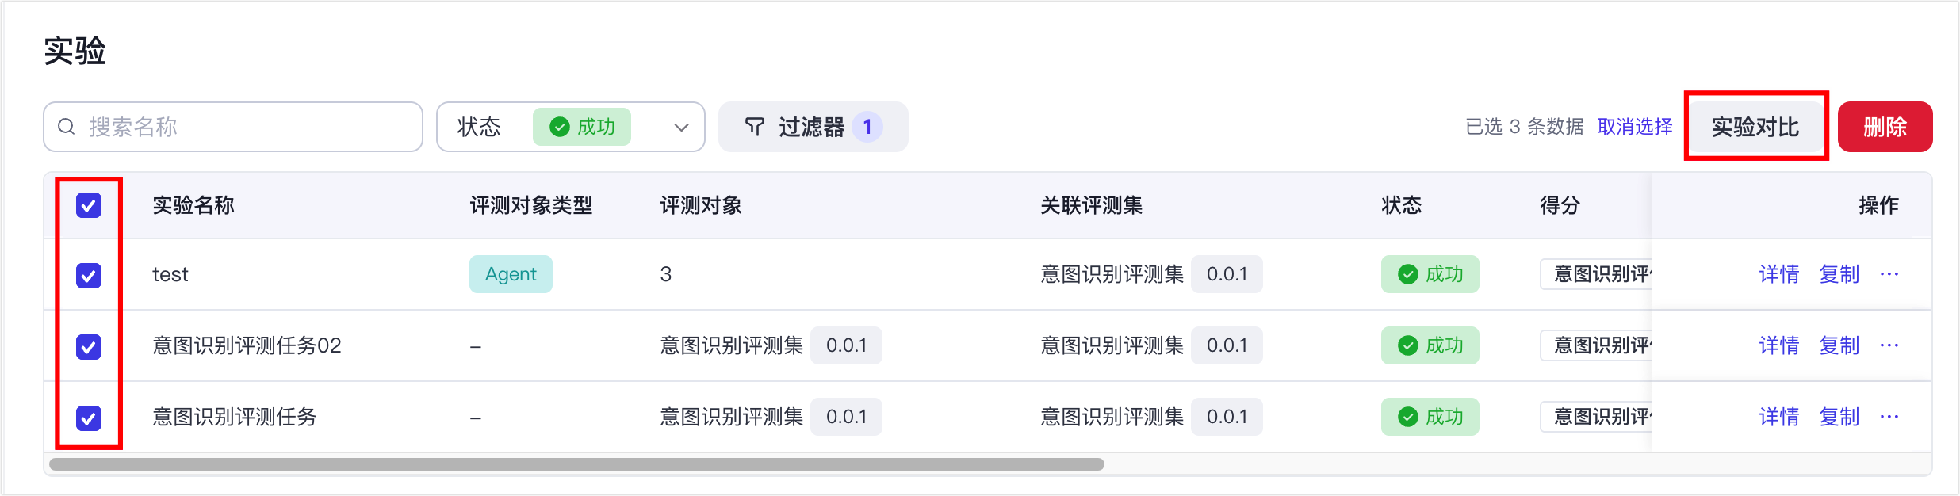Open more actions for the test row
1960x496 pixels.
click(x=1889, y=274)
